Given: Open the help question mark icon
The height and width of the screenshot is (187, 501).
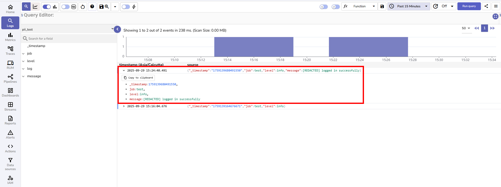Looking at the screenshot, I should [x=92, y=7].
